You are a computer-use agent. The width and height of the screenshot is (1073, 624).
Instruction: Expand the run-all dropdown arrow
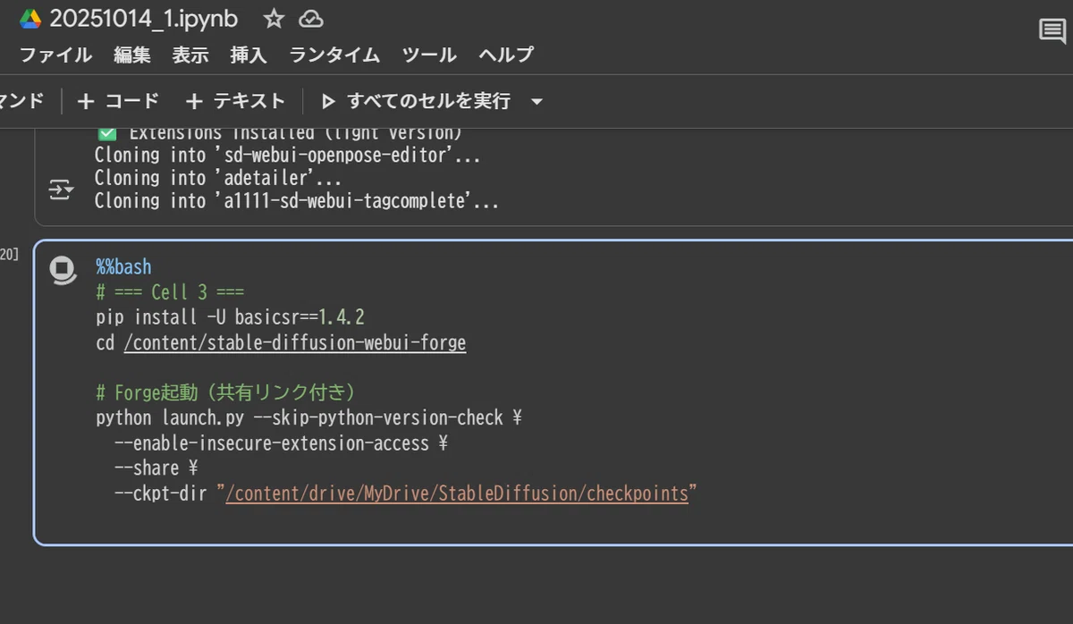click(x=536, y=102)
